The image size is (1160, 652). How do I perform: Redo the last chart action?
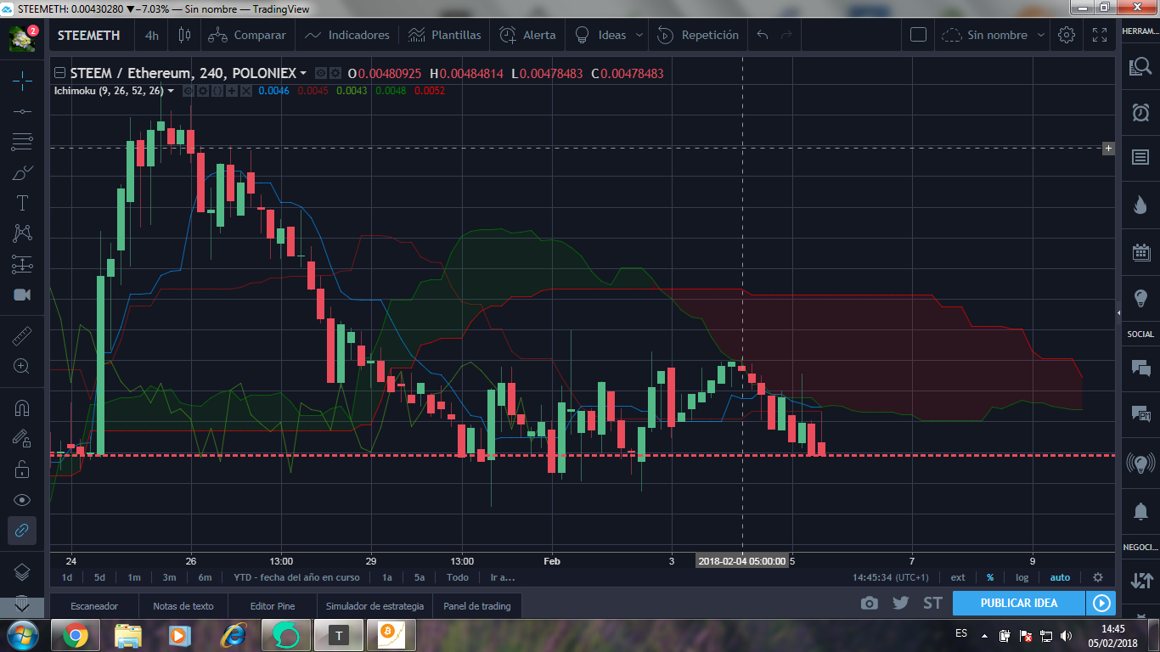[x=786, y=35]
